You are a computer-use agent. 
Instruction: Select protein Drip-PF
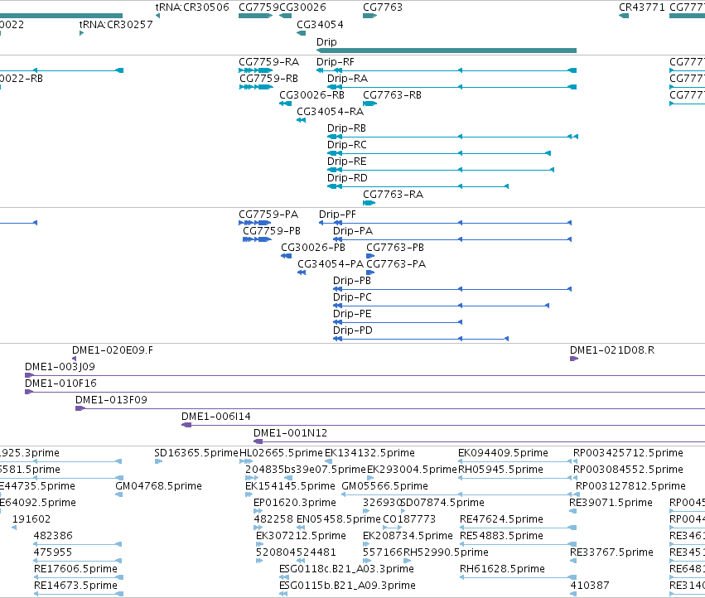(445, 223)
